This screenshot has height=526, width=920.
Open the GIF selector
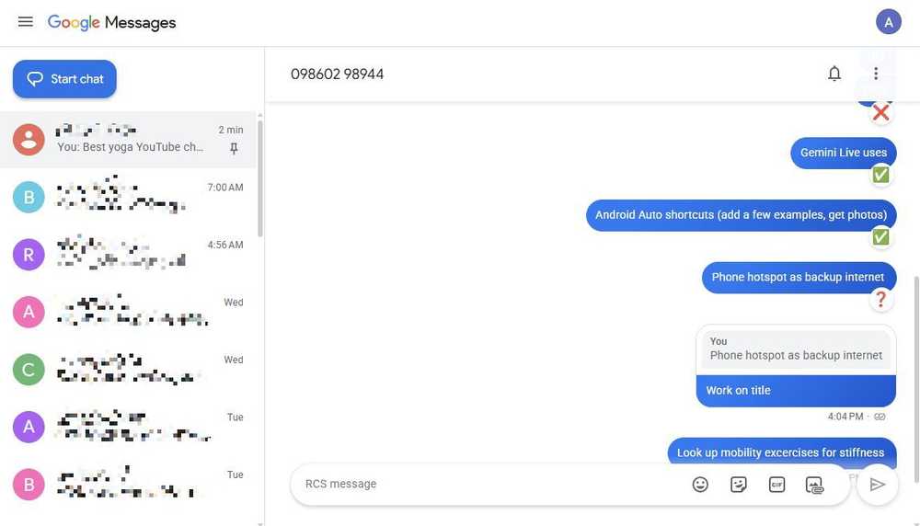click(x=776, y=485)
